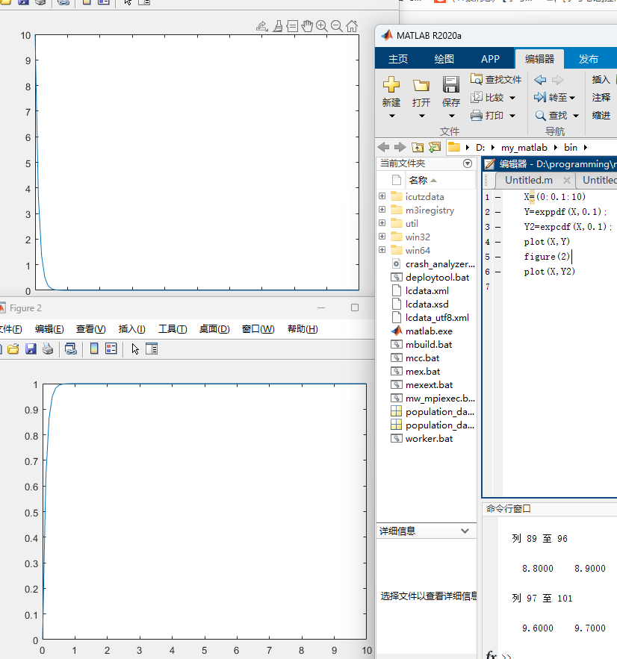617x659 pixels.
Task: Click the 注释 button in ribbon
Action: point(601,98)
